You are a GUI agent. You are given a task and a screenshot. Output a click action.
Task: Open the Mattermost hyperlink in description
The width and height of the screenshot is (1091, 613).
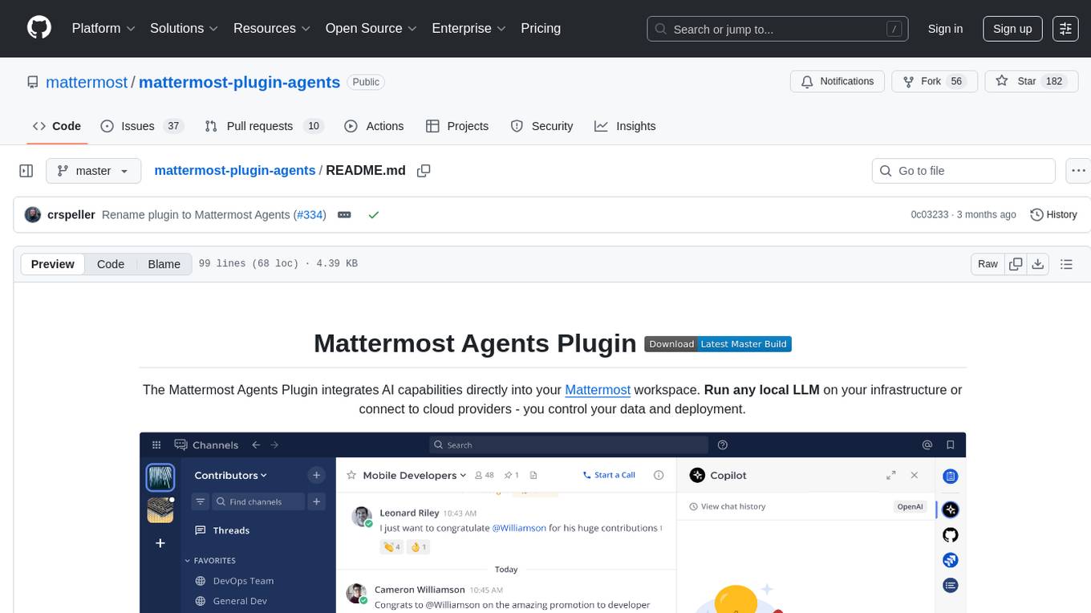coord(598,390)
